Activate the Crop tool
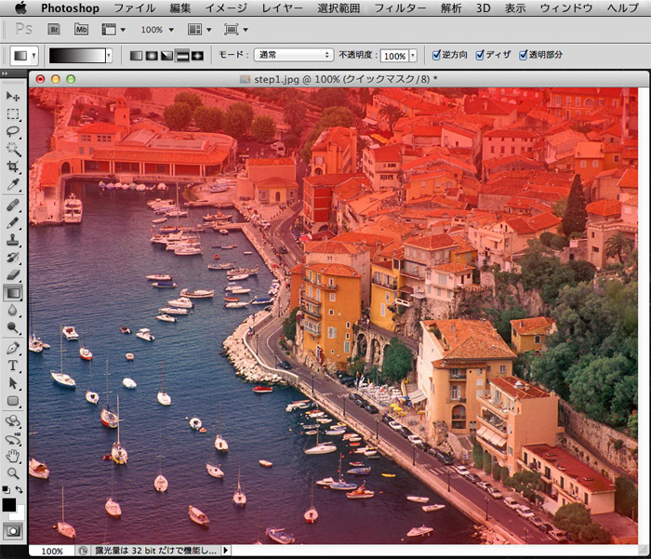Image resolution: width=651 pixels, height=559 pixels. (13, 166)
